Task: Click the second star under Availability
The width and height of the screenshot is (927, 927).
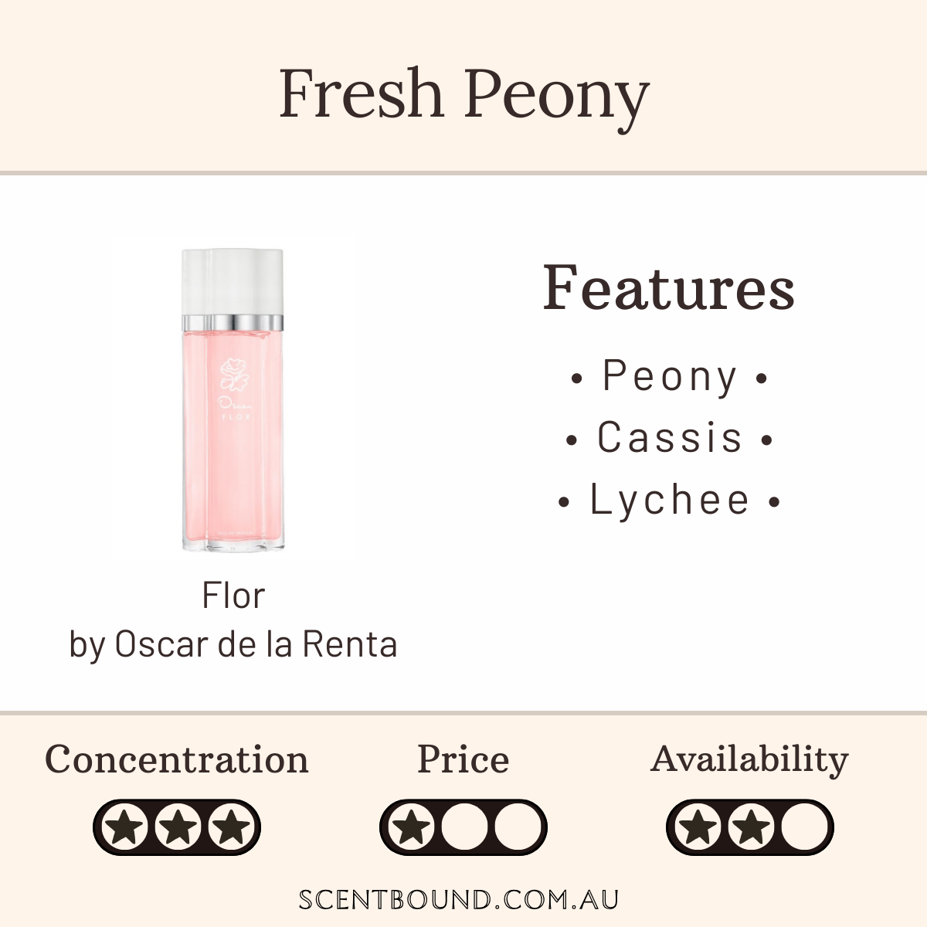Action: pos(750,828)
